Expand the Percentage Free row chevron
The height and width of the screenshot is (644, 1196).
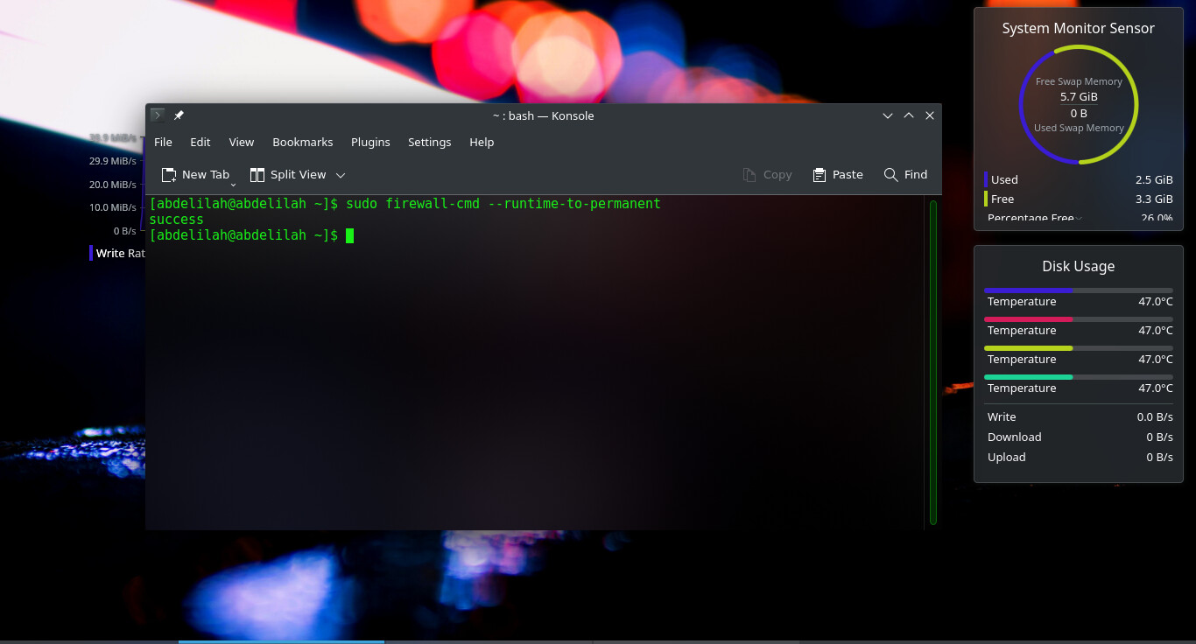coord(1079,218)
